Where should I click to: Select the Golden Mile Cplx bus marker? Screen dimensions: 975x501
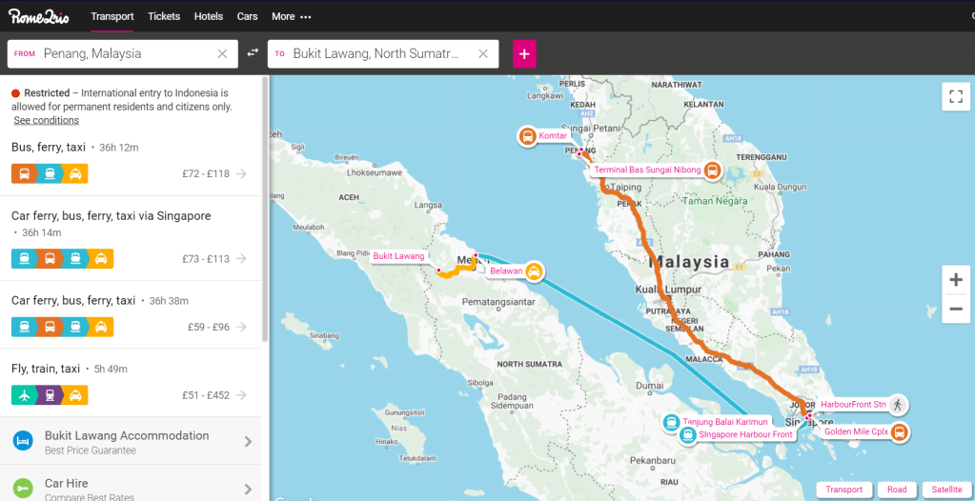(898, 432)
